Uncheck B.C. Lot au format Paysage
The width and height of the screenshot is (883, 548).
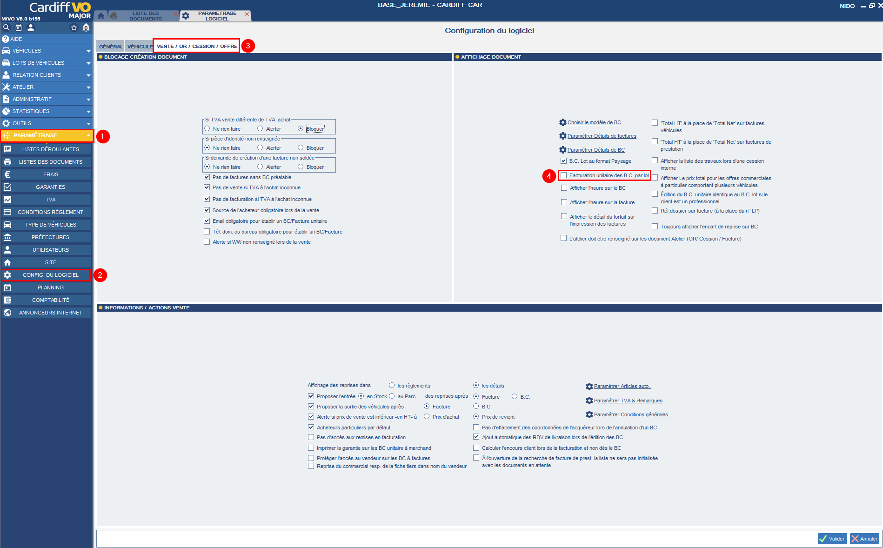564,161
